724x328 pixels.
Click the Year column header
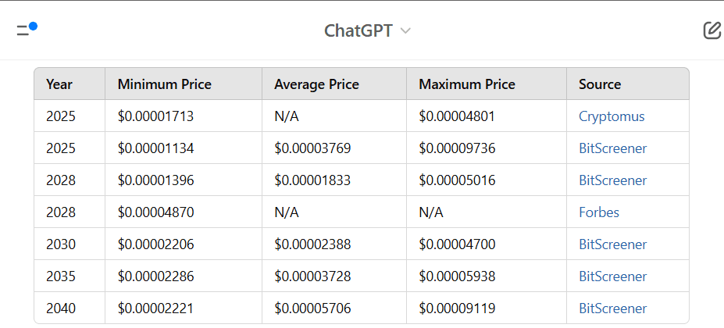pos(59,84)
